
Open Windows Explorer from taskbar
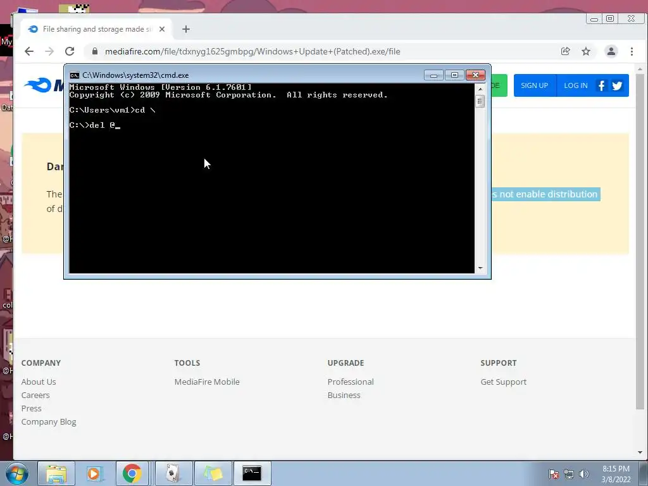(56, 473)
